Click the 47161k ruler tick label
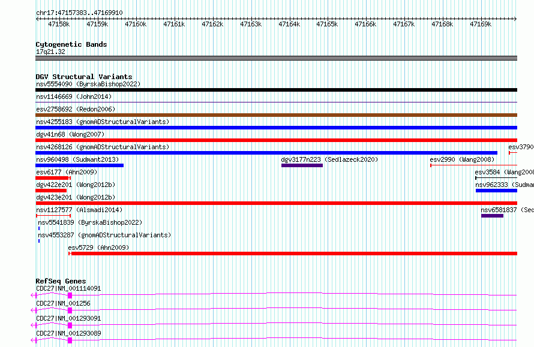 click(174, 24)
